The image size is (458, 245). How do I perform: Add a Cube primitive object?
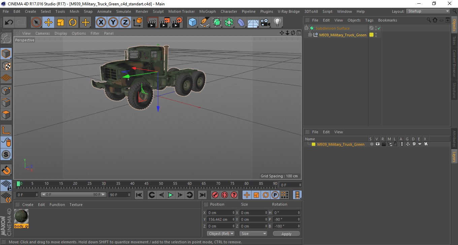[192, 23]
